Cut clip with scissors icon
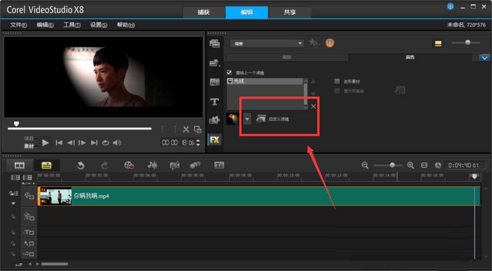Image resolution: width=492 pixels, height=271 pixels. click(186, 129)
